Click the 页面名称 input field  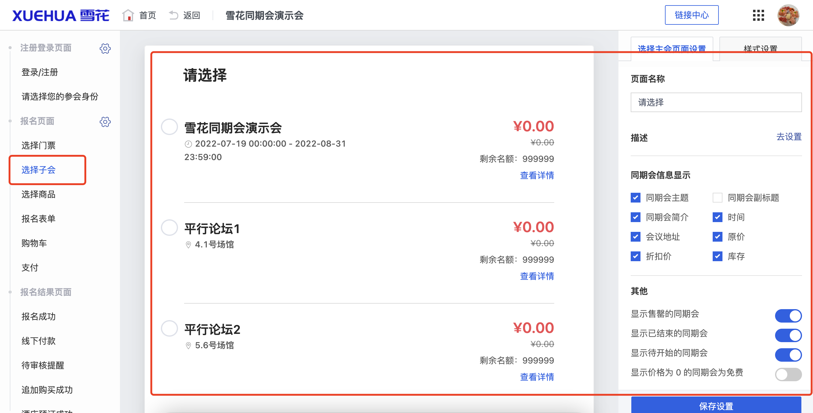click(716, 102)
